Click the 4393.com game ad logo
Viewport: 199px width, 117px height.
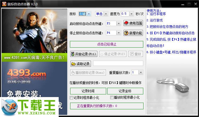26,73
